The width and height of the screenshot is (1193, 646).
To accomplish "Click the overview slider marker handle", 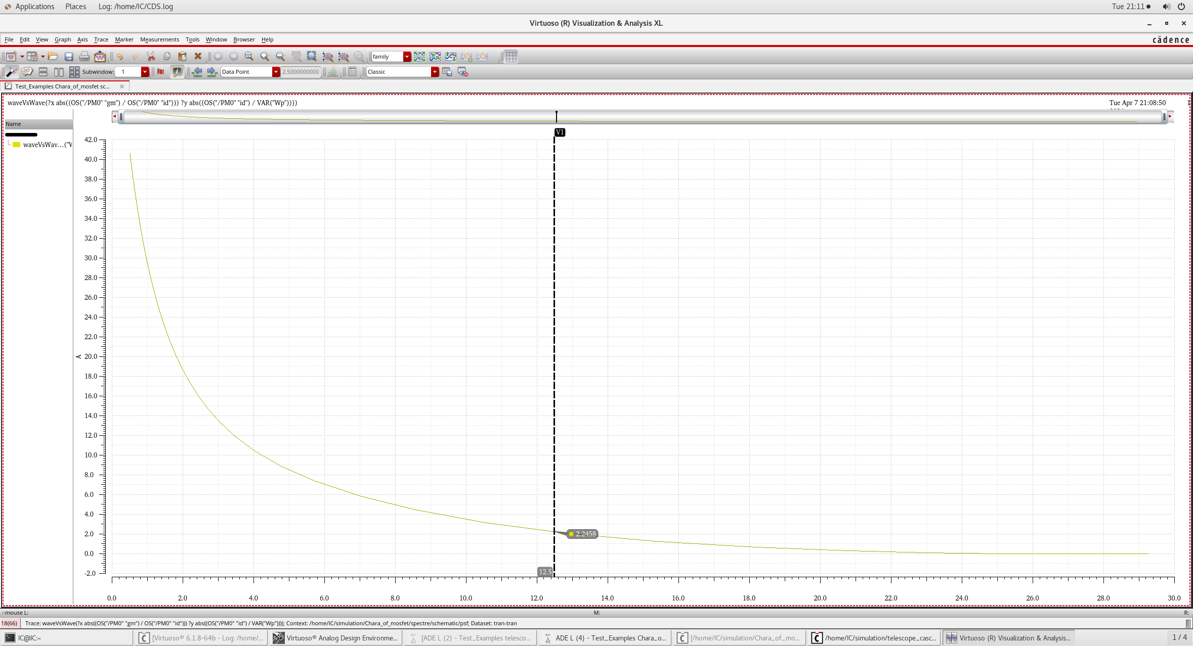I will (x=556, y=116).
